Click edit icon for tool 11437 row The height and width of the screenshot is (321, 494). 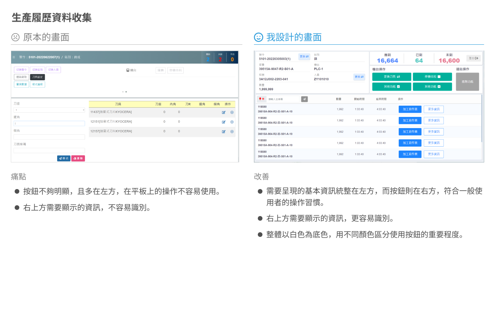click(224, 112)
